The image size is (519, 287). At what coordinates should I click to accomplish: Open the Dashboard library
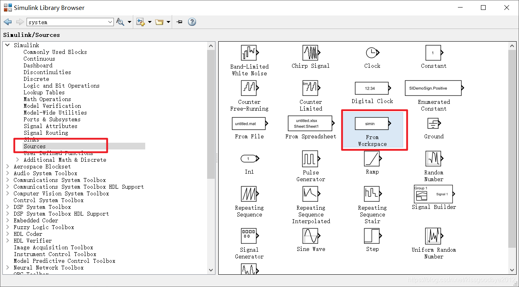[38, 65]
